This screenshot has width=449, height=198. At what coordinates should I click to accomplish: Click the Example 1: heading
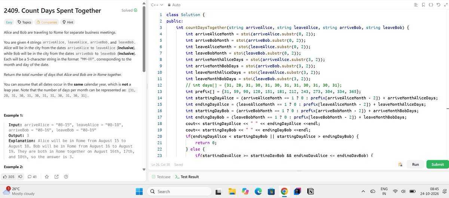point(13,115)
